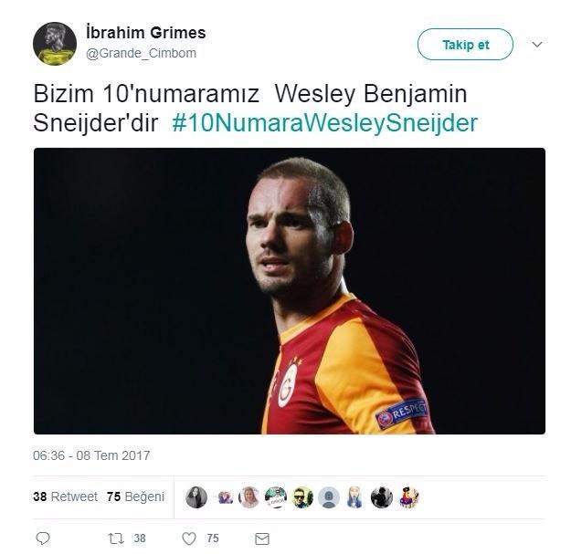
Task: Expand the tweet options chevron
Action: (x=537, y=45)
